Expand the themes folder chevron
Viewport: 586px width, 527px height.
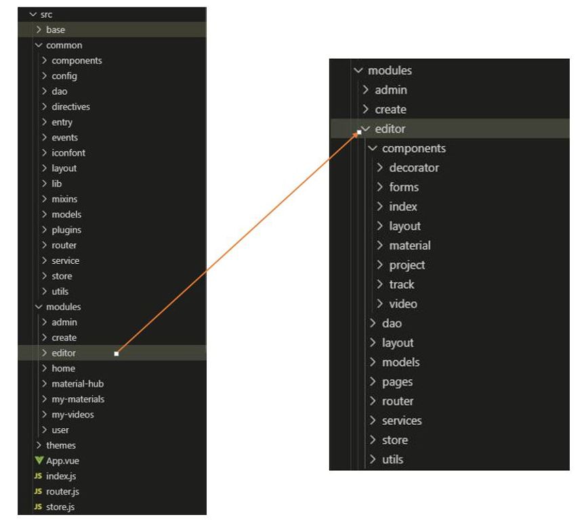(x=39, y=445)
